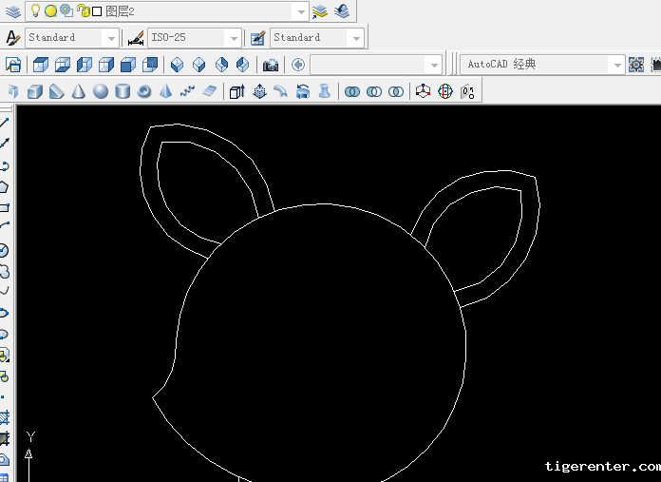Click the Layer Previous button
Viewport: 661px width, 482px height.
click(x=341, y=11)
